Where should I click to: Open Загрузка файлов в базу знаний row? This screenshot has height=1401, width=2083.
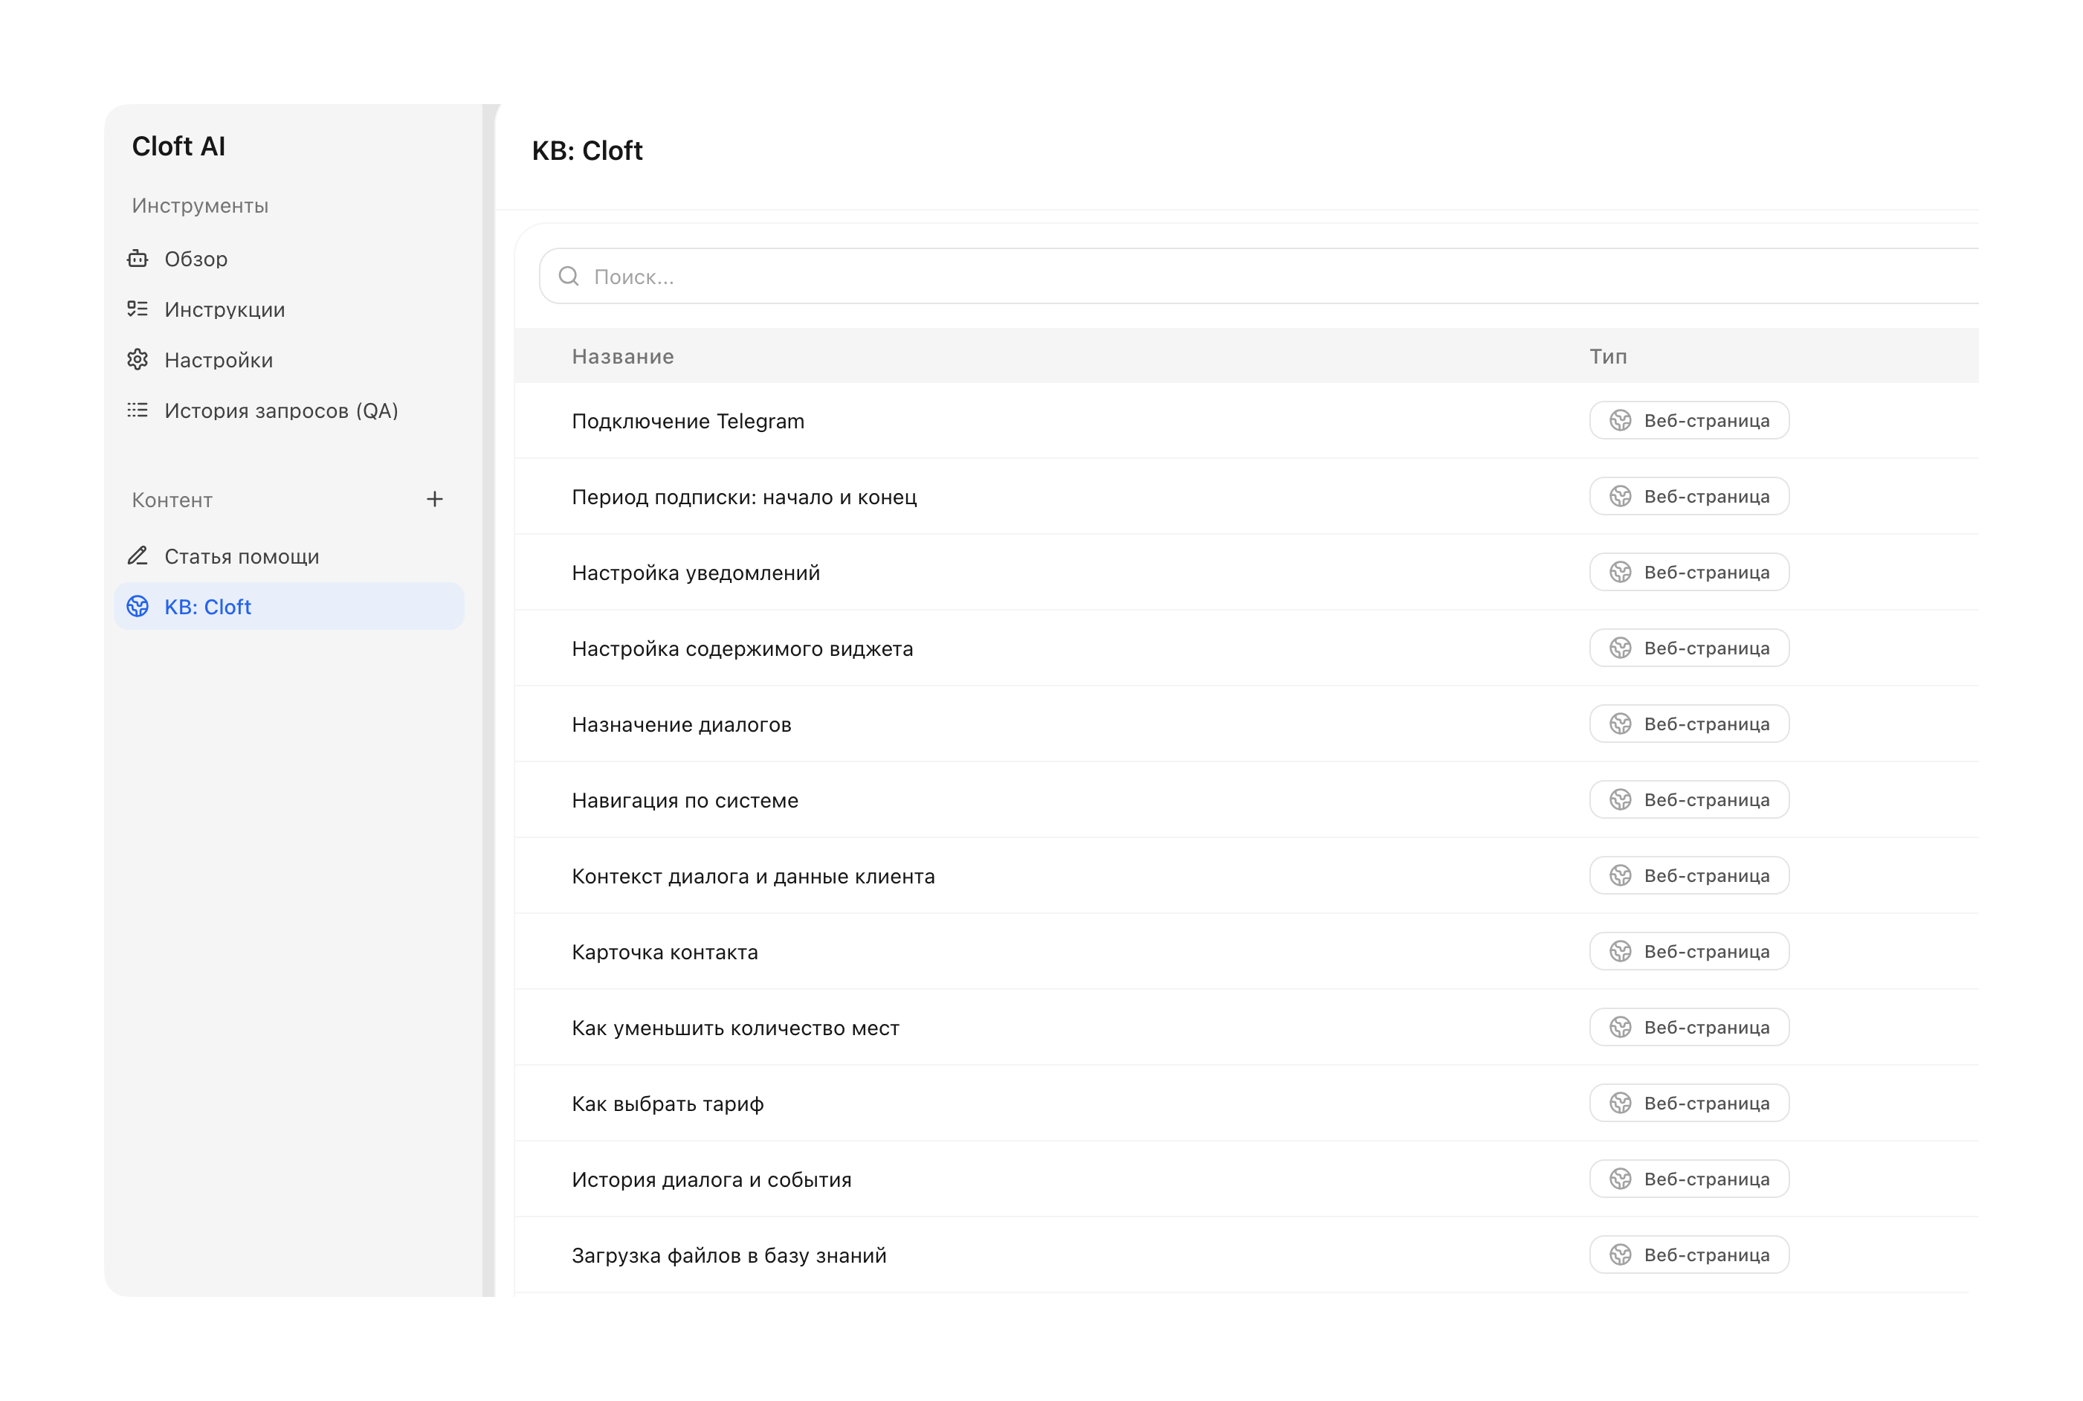pos(1246,1255)
